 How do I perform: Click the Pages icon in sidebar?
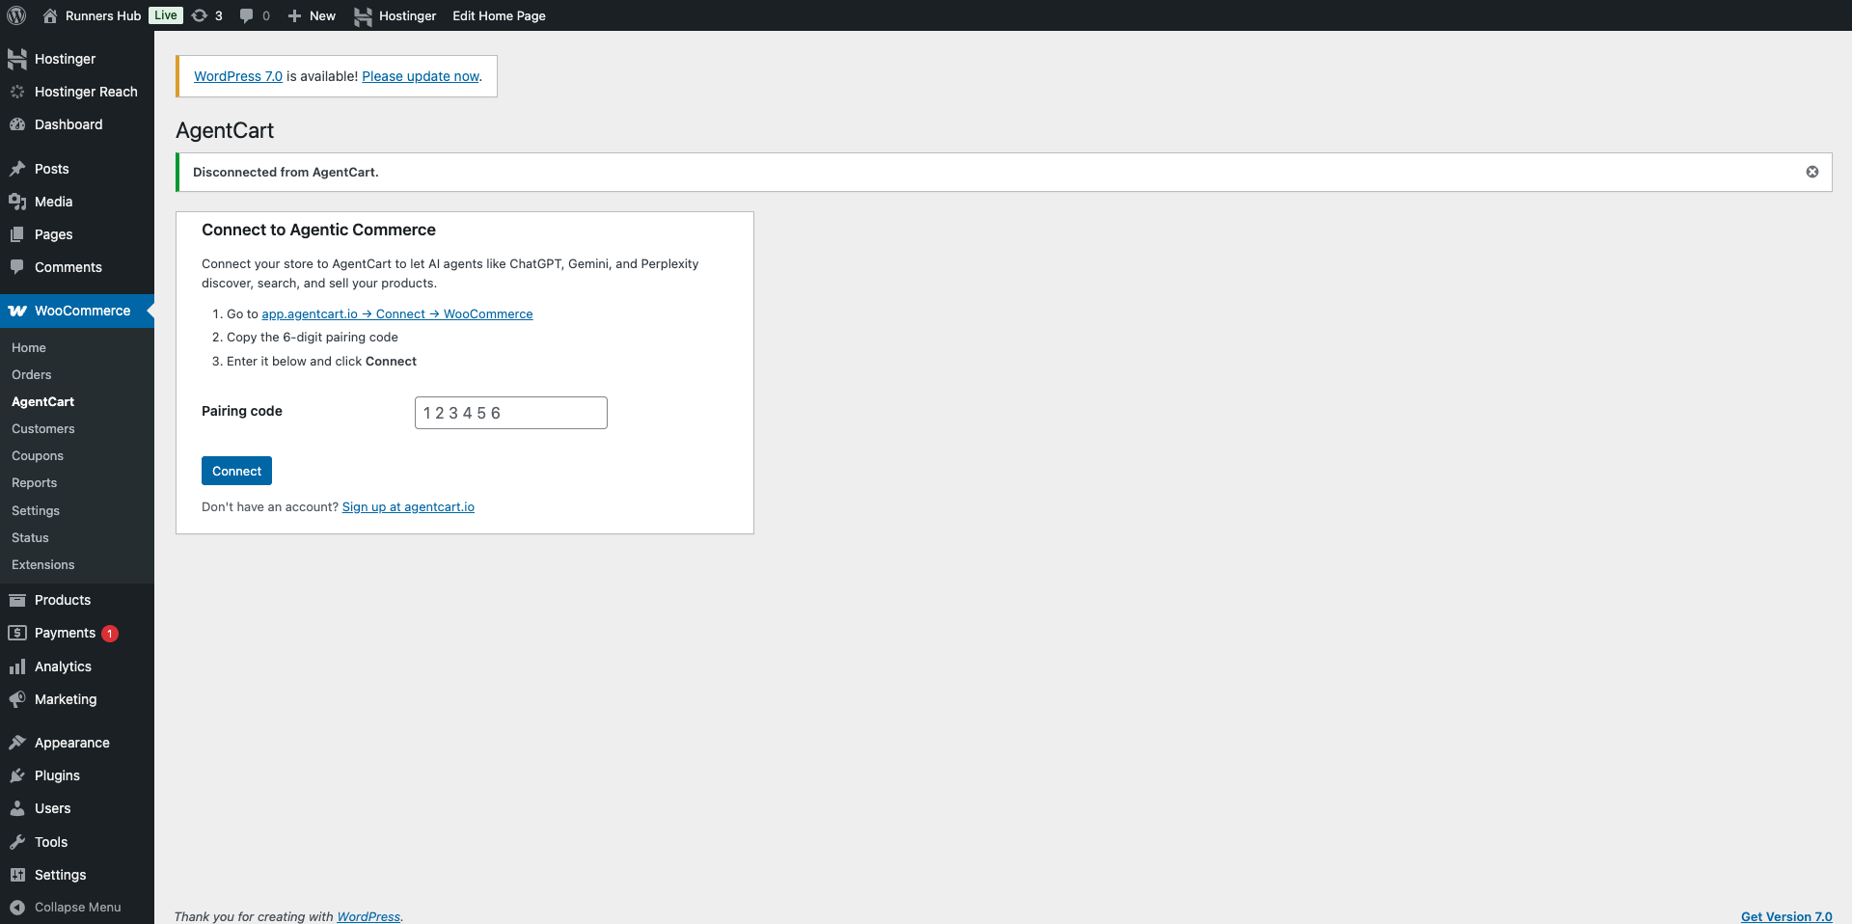tap(17, 234)
